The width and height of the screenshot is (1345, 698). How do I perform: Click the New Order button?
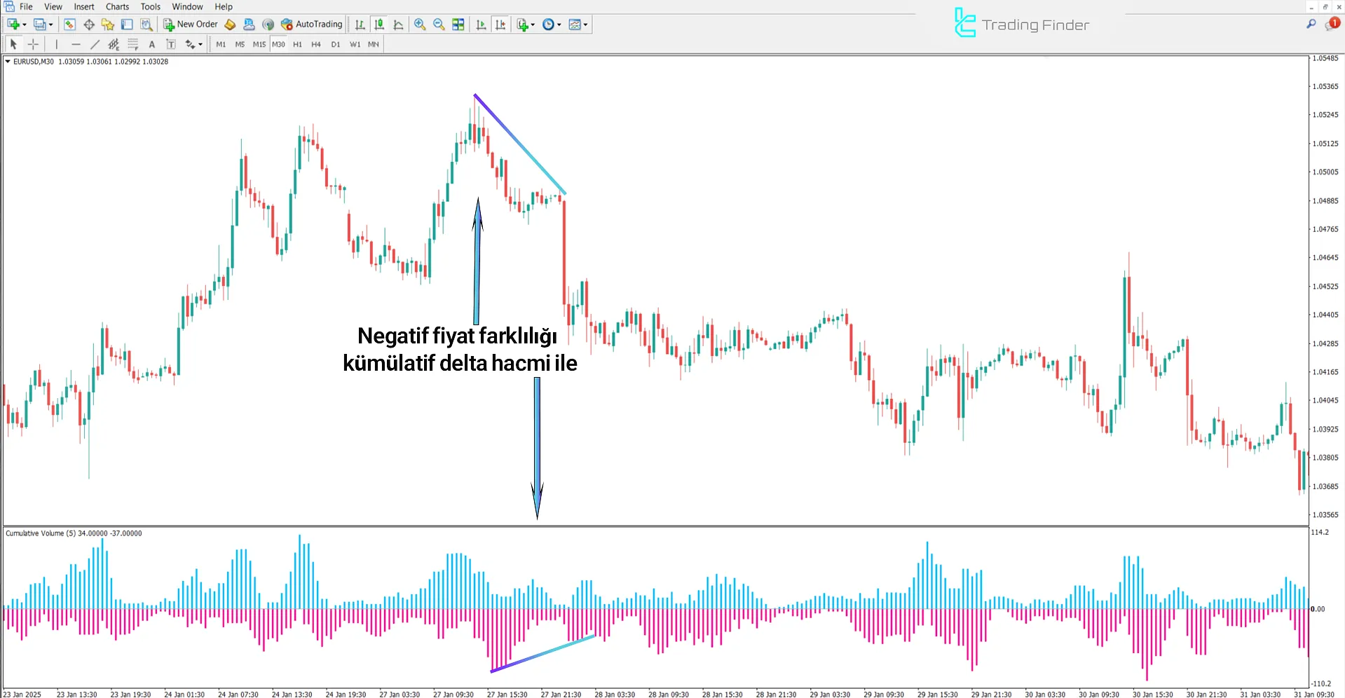click(191, 25)
